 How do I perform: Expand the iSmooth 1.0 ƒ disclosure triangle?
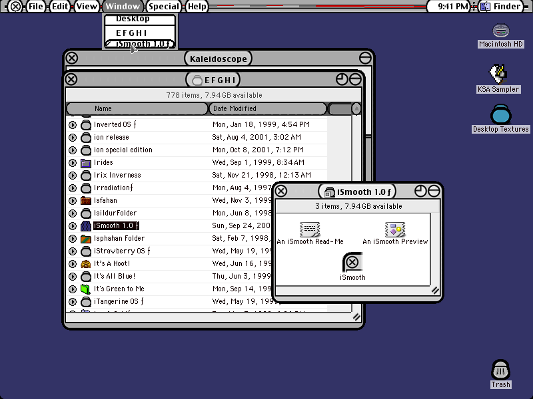(x=73, y=226)
